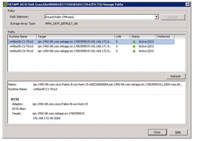Image resolution: width=211 pixels, height=141 pixels.
Task: Sort by Status column header
Action: (143, 37)
